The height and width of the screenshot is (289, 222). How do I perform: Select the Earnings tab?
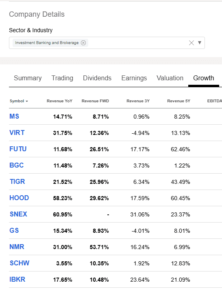click(134, 78)
